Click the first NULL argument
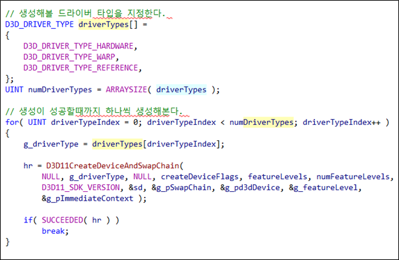This screenshot has height=260, width=399. coord(50,177)
